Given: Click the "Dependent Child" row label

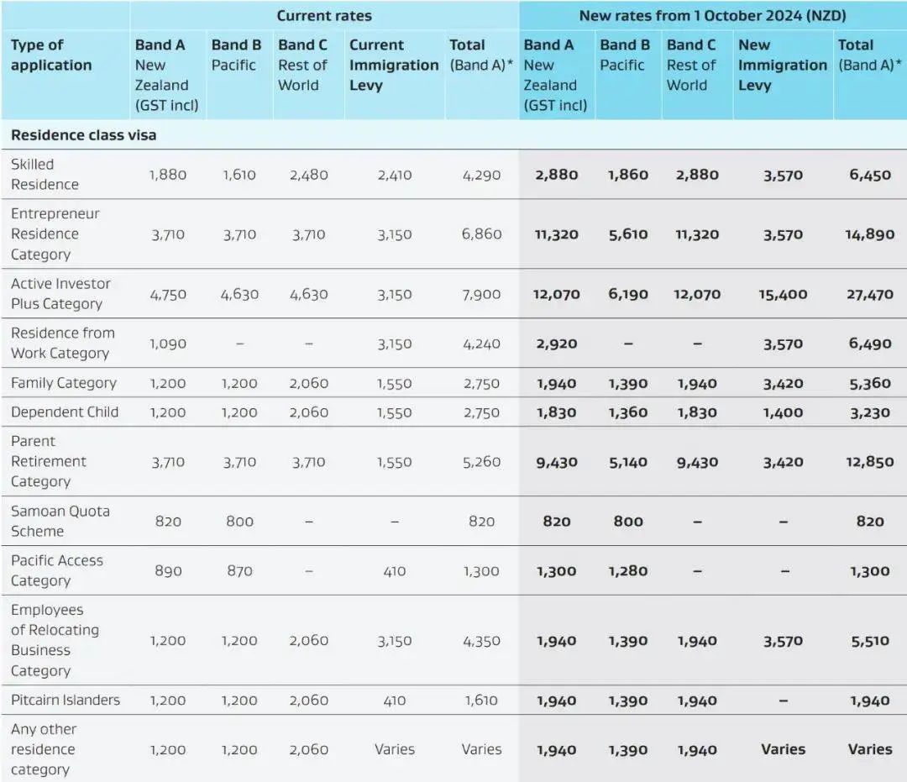Looking at the screenshot, I should click(65, 412).
